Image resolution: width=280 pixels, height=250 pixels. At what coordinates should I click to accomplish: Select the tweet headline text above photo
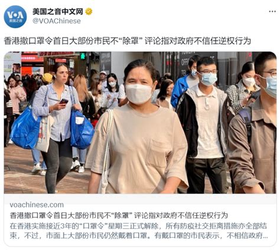click(127, 41)
